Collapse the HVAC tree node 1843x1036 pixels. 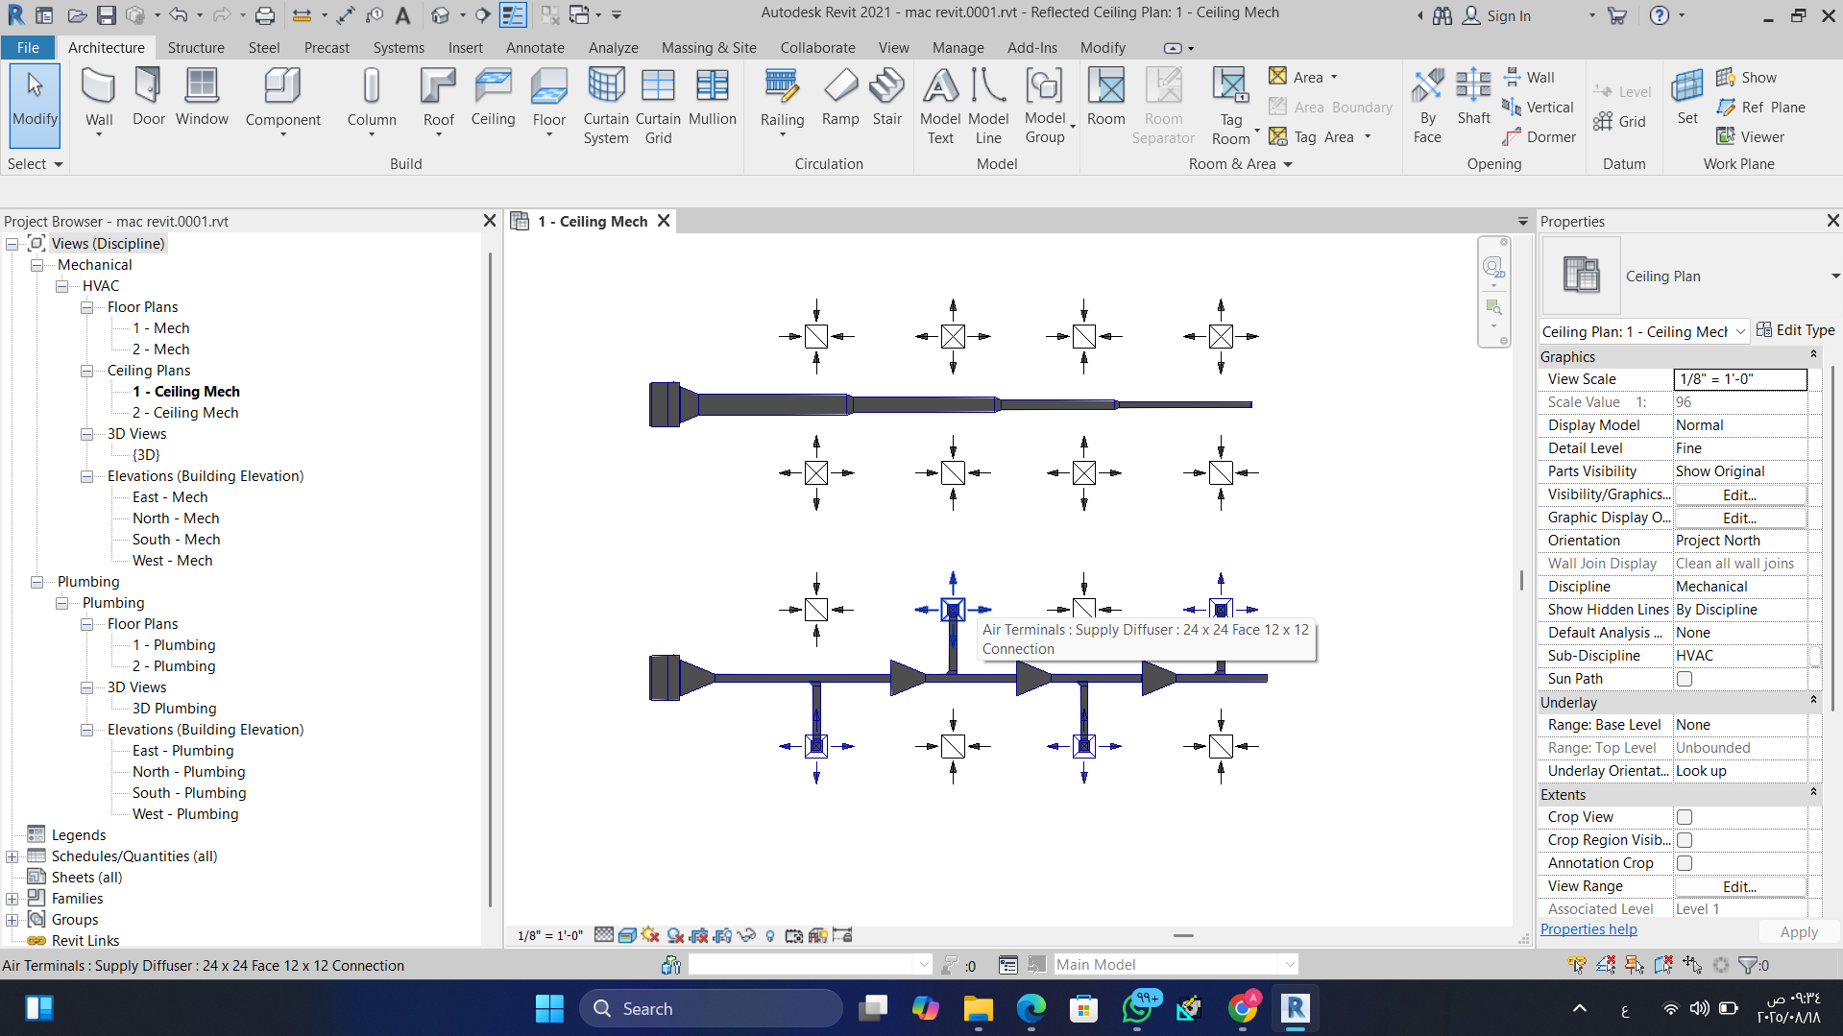[x=61, y=286]
